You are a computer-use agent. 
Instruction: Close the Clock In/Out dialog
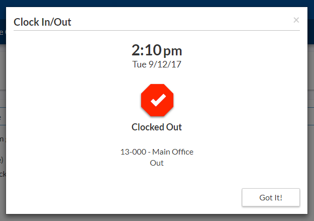[x=296, y=20]
